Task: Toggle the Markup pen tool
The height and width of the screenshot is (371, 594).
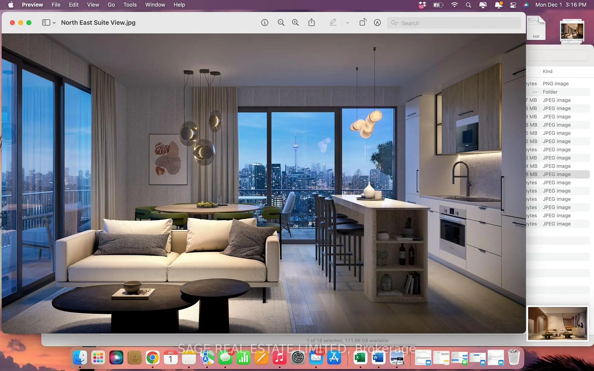Action: click(333, 23)
